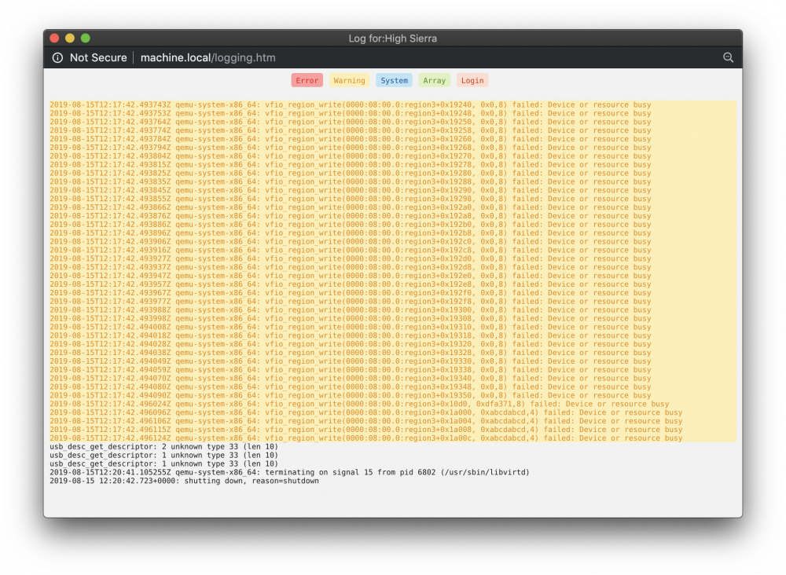The height and width of the screenshot is (575, 786).
Task: Toggle the Login log filter
Action: (472, 81)
